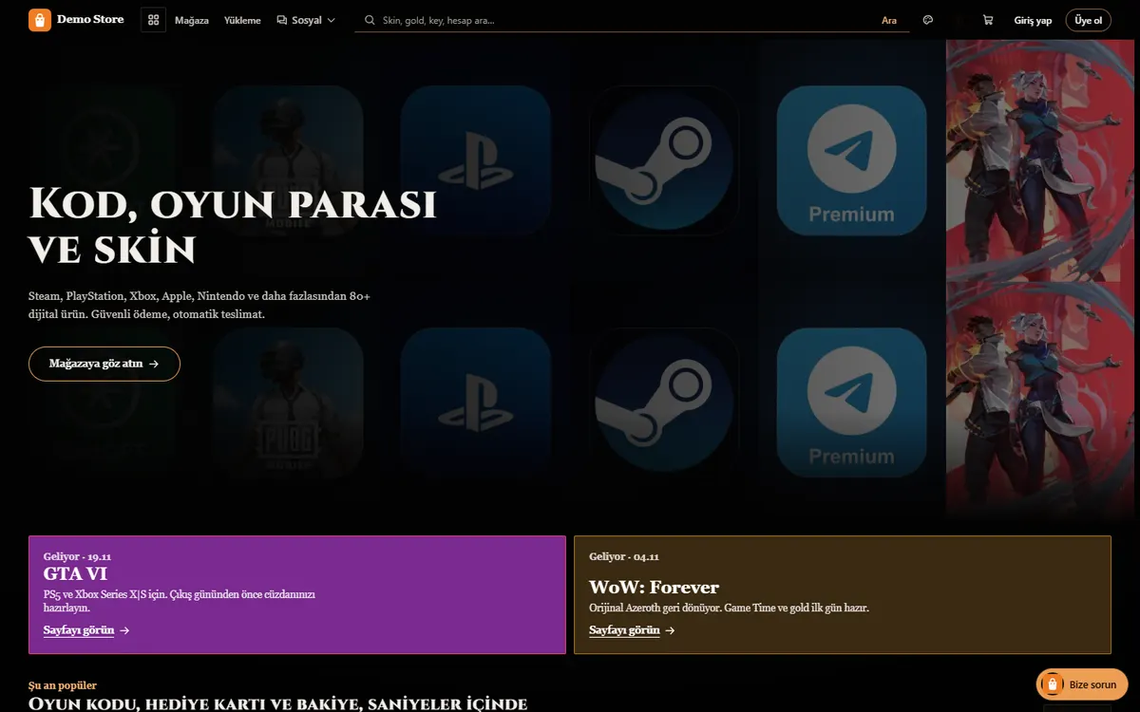Click the Mağazaya göz atın button
Viewport: 1140px width, 712px height.
point(104,364)
